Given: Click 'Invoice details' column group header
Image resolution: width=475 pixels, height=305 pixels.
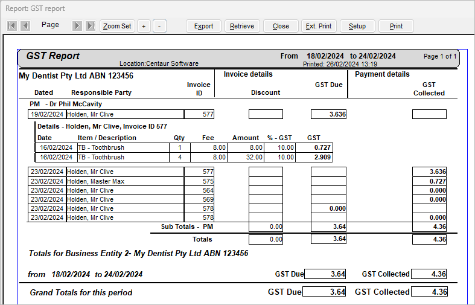Looking at the screenshot, I should pos(248,74).
